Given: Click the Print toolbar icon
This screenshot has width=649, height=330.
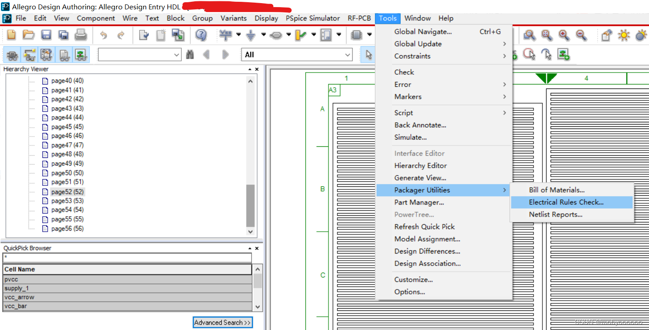Looking at the screenshot, I should (81, 35).
